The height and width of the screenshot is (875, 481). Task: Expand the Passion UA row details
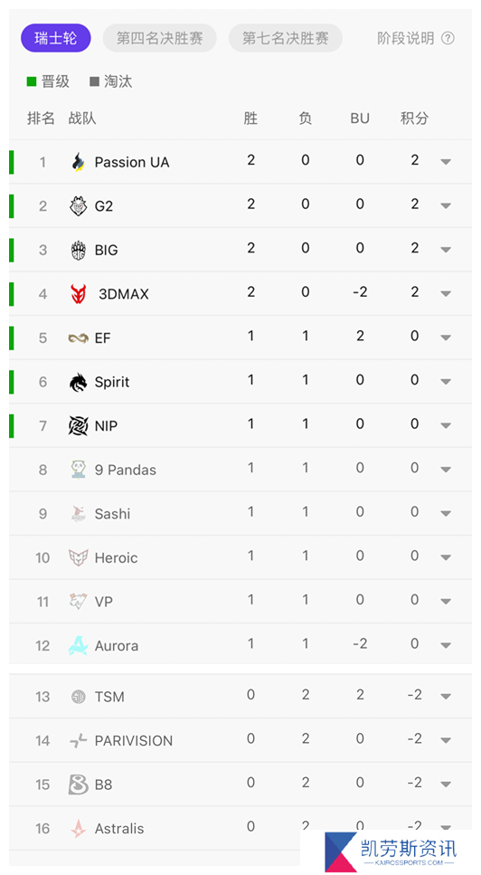(x=446, y=162)
